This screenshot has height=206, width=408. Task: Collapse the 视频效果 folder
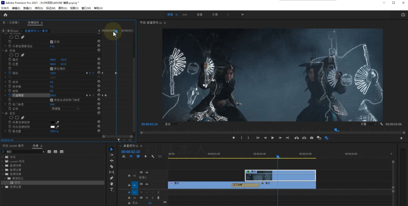point(3,174)
